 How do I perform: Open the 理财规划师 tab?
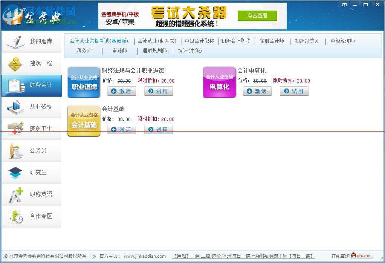(x=154, y=50)
